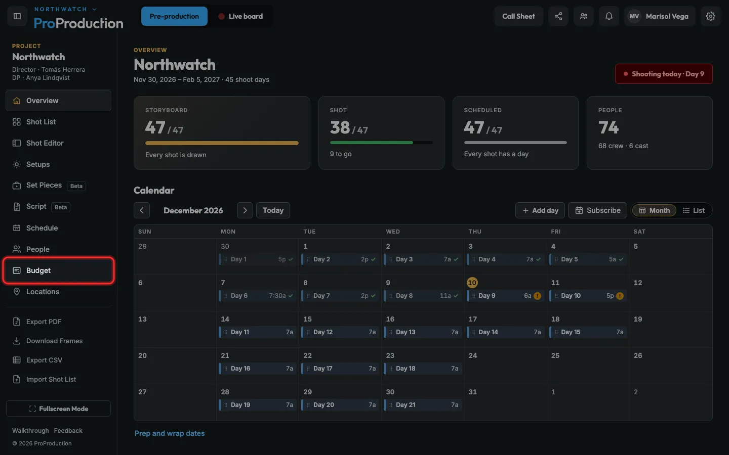Click the warning badge on Day 9
The height and width of the screenshot is (455, 729).
[537, 296]
